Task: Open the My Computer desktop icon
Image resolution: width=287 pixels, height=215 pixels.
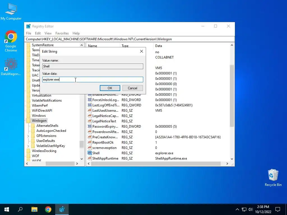Action: [x=11, y=11]
